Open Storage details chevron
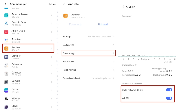The image size is (177, 111). click(113, 36)
